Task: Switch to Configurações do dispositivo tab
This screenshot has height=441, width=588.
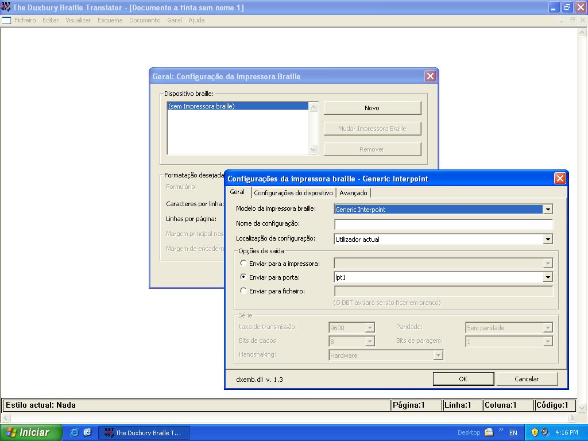Action: pyautogui.click(x=293, y=193)
